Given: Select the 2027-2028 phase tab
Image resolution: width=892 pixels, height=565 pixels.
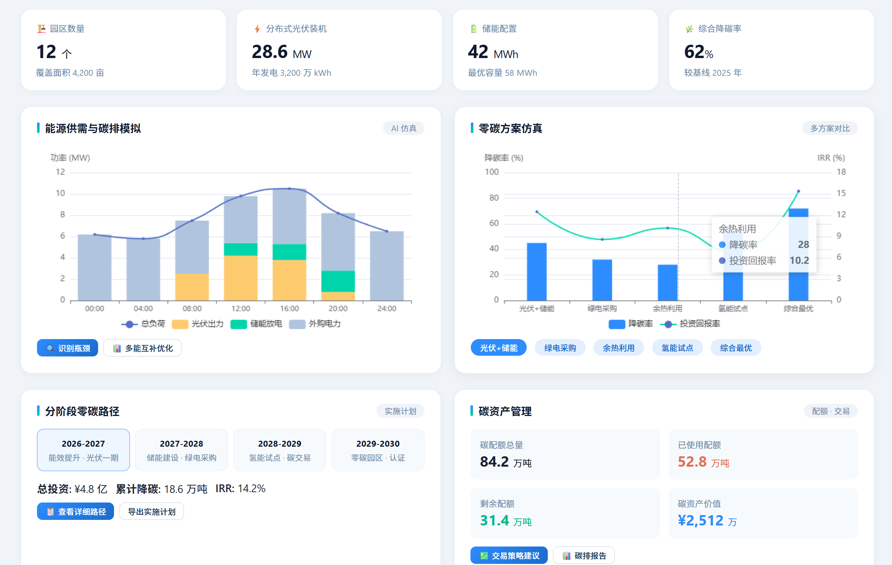Looking at the screenshot, I should tap(181, 450).
